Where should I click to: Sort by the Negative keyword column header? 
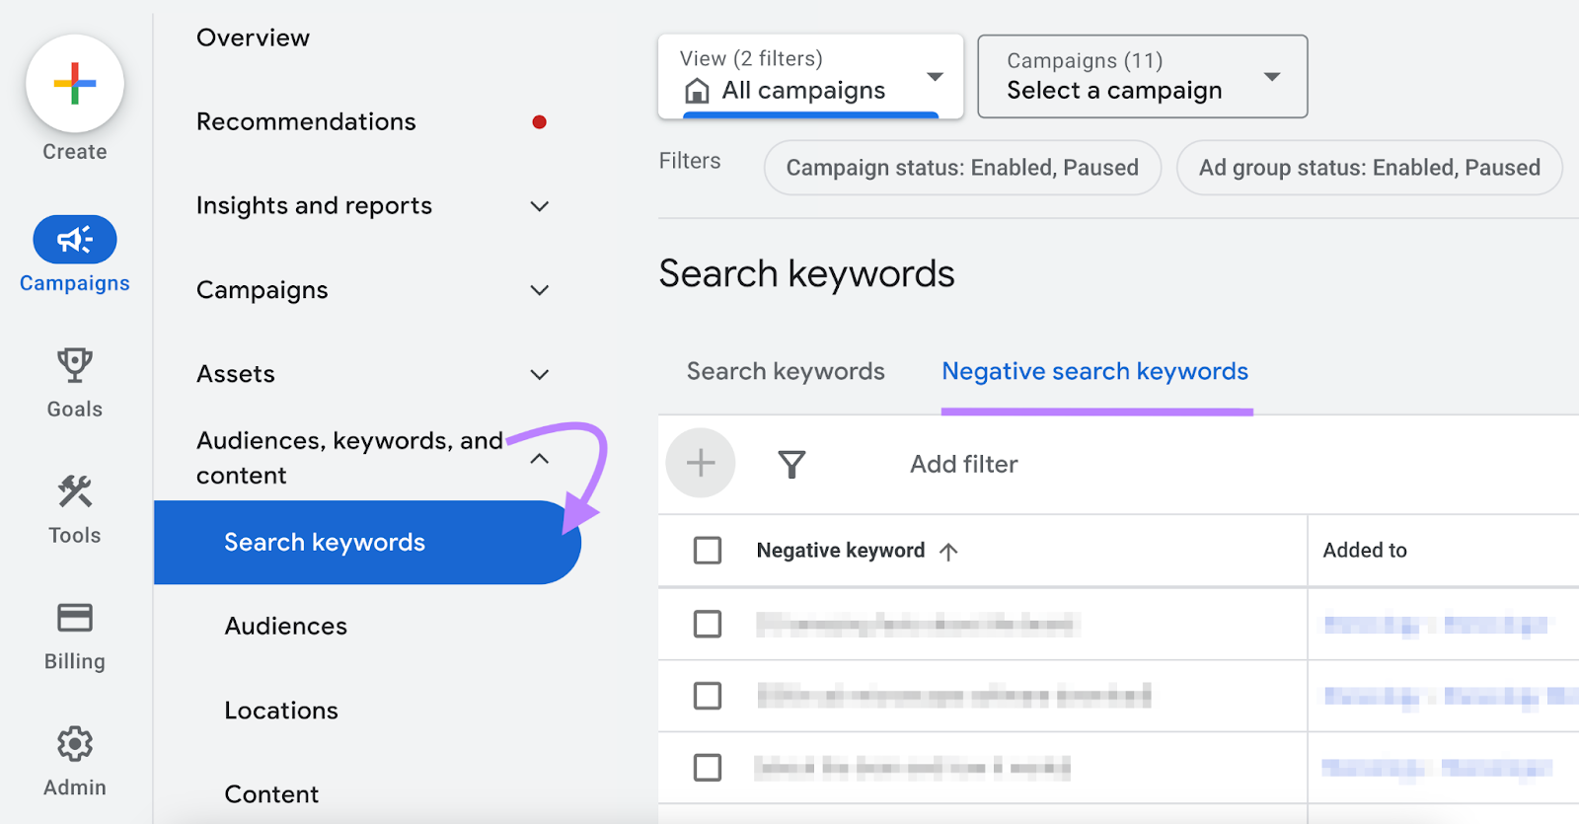click(841, 551)
